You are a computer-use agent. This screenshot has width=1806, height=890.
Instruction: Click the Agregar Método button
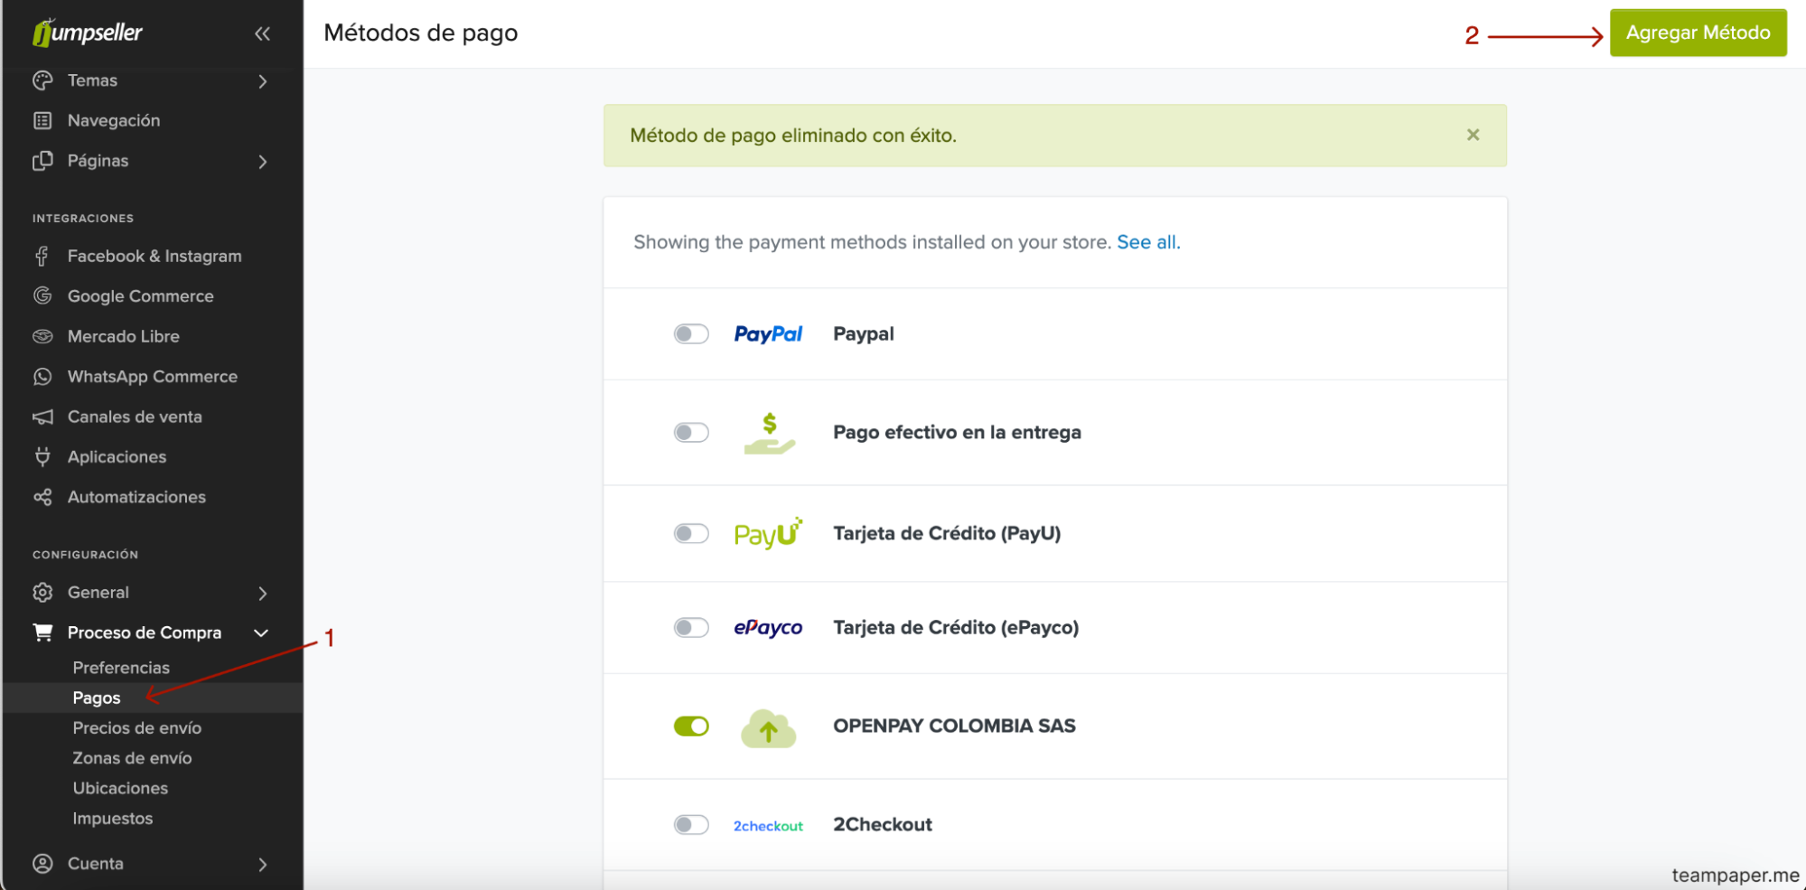(x=1698, y=33)
